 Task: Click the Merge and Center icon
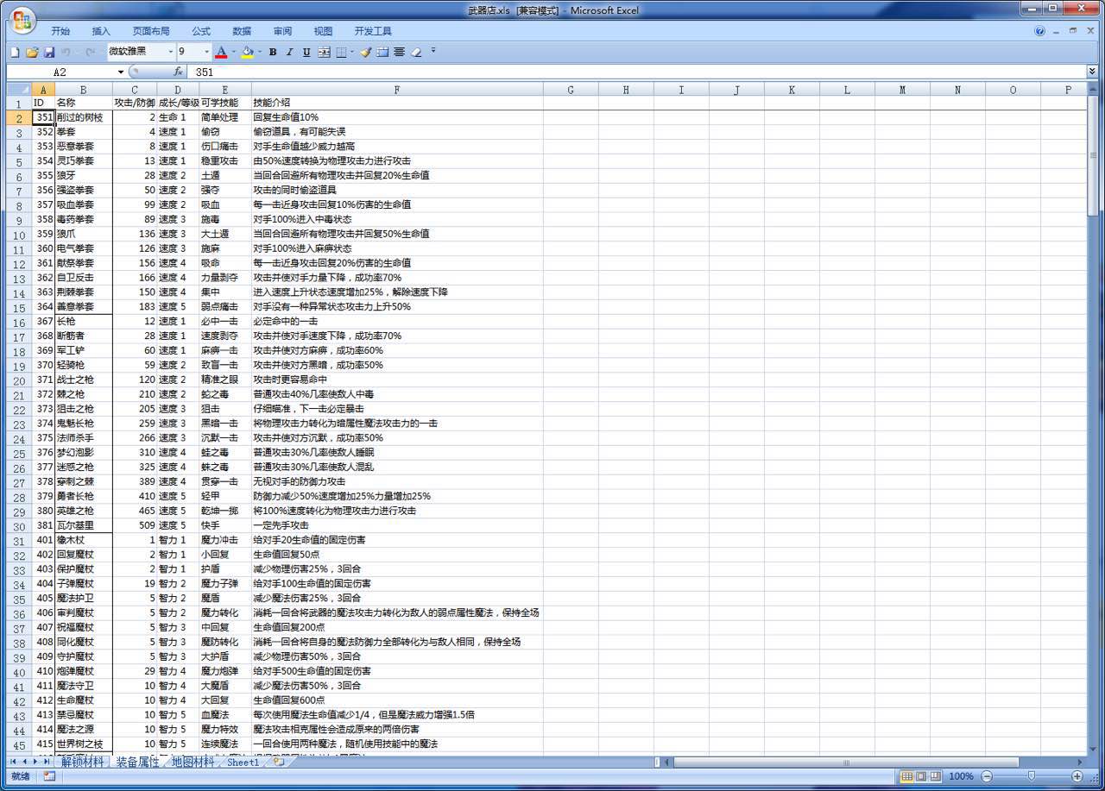[x=324, y=53]
